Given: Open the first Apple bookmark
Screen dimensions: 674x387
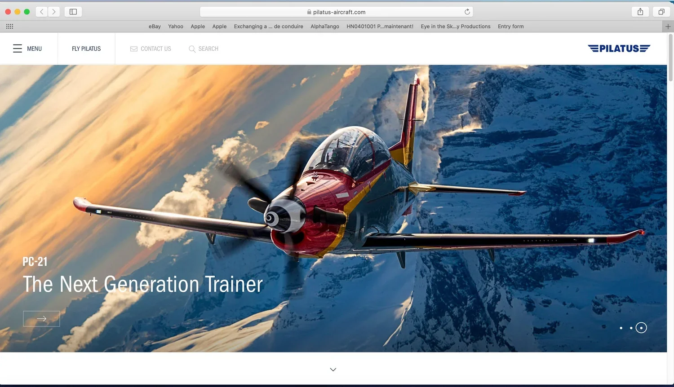Looking at the screenshot, I should [198, 26].
